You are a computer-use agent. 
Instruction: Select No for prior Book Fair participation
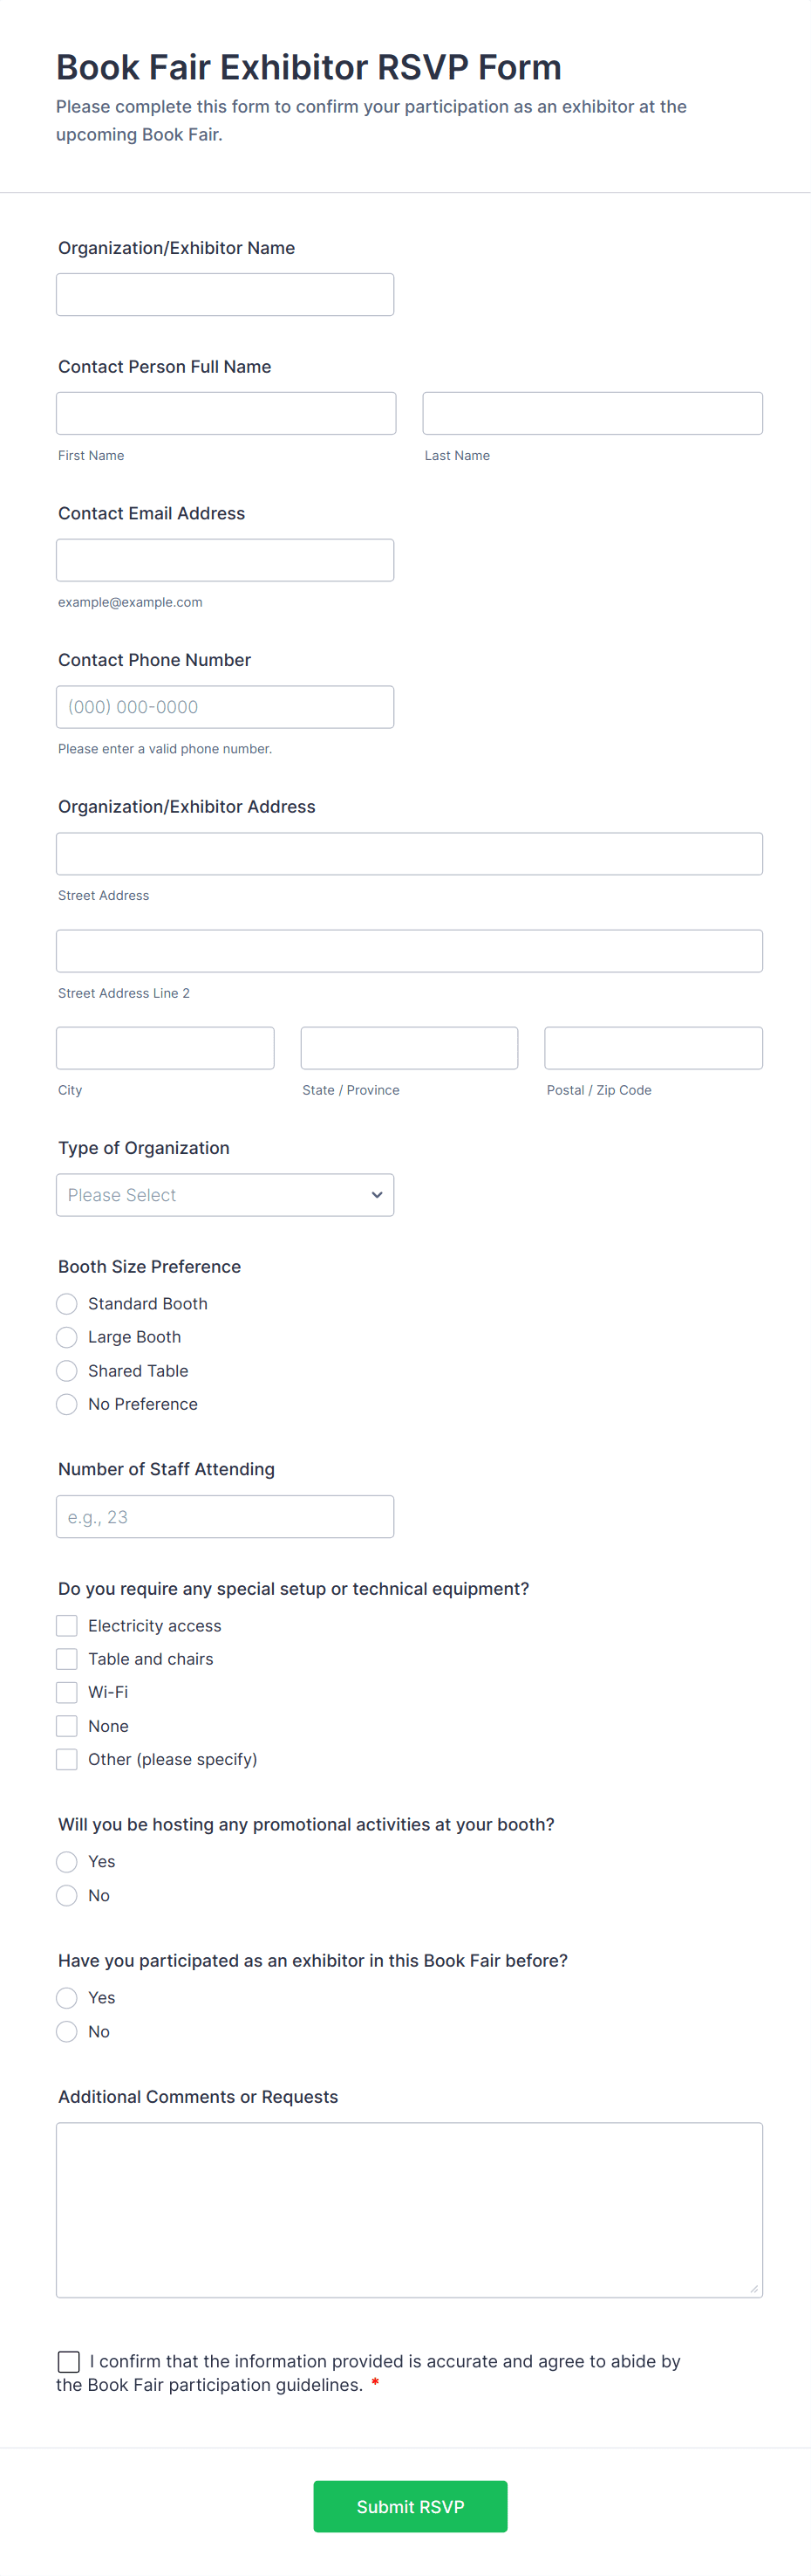pyautogui.click(x=67, y=2031)
